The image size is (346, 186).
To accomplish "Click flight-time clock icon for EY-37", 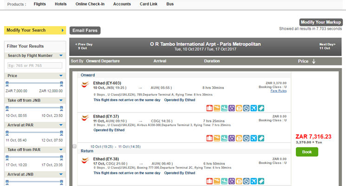I will point(231,138).
